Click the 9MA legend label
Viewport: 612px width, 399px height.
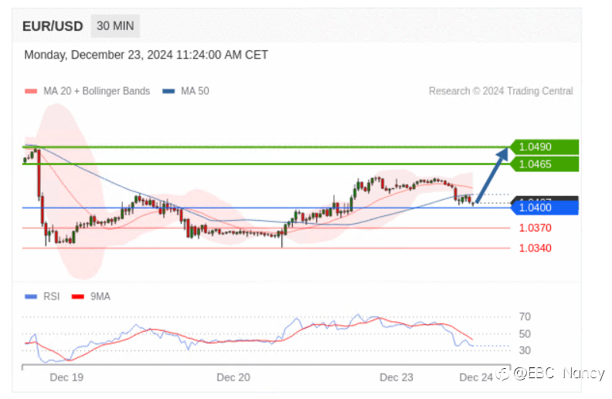point(100,297)
